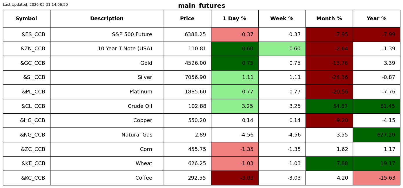Viewport: 403px width, 188px height.
Task: Click the dark red -24.36 Silver month cell
Action: (329, 78)
